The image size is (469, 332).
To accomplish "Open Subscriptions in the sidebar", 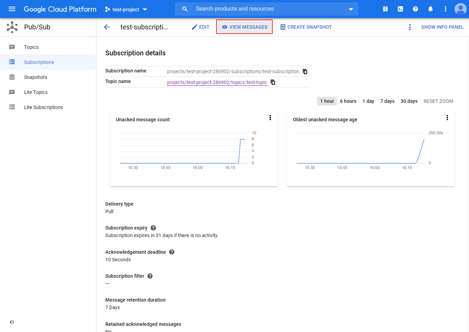I will [48, 62].
